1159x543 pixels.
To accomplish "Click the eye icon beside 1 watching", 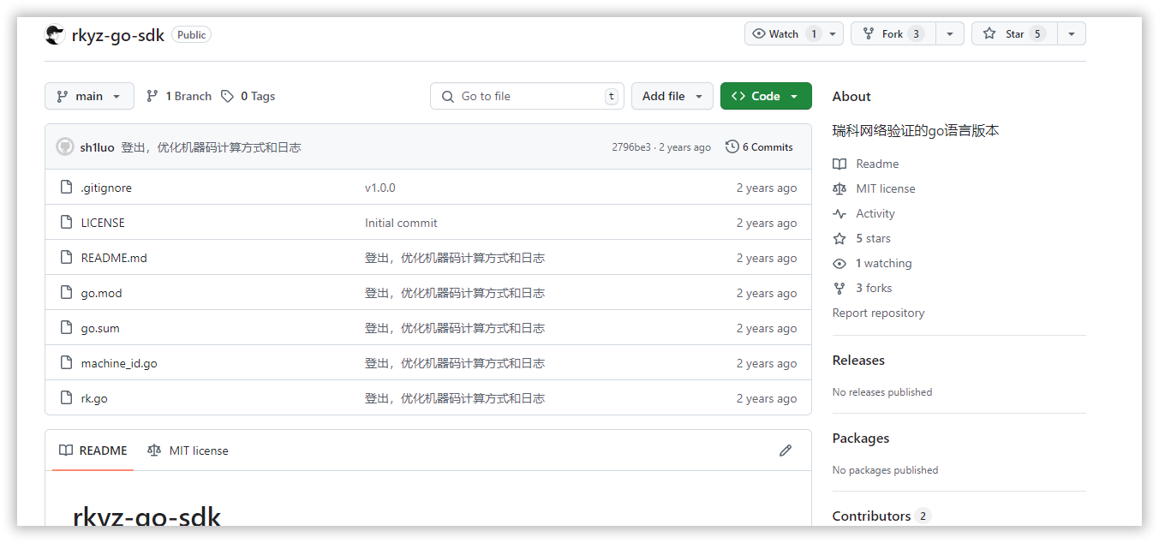I will click(839, 263).
